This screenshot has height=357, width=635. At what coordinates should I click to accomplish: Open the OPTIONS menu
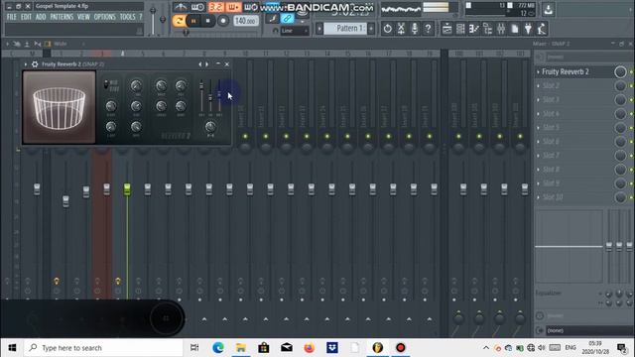[x=104, y=17]
